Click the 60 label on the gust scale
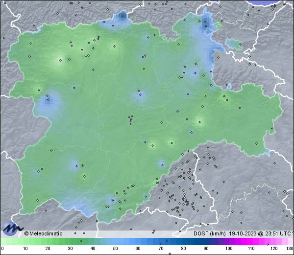The height and width of the screenshot is (255, 294). point(138,249)
